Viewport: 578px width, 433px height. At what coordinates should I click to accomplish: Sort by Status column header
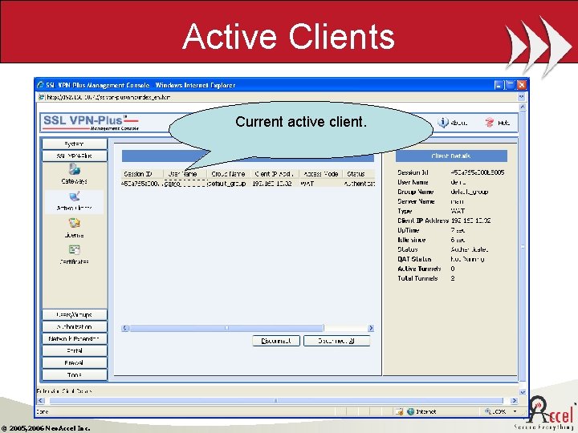[359, 174]
